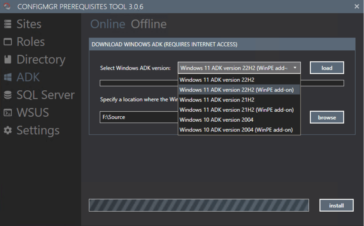Click the WSUS sidebar icon

tap(7, 112)
